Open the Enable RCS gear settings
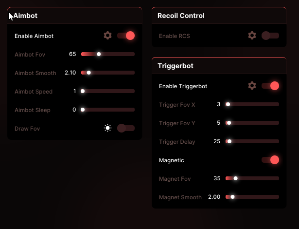 pos(252,36)
